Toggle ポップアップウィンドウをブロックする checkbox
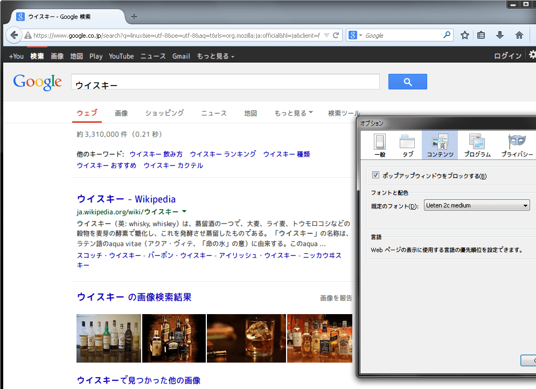This screenshot has width=536, height=389. point(375,175)
